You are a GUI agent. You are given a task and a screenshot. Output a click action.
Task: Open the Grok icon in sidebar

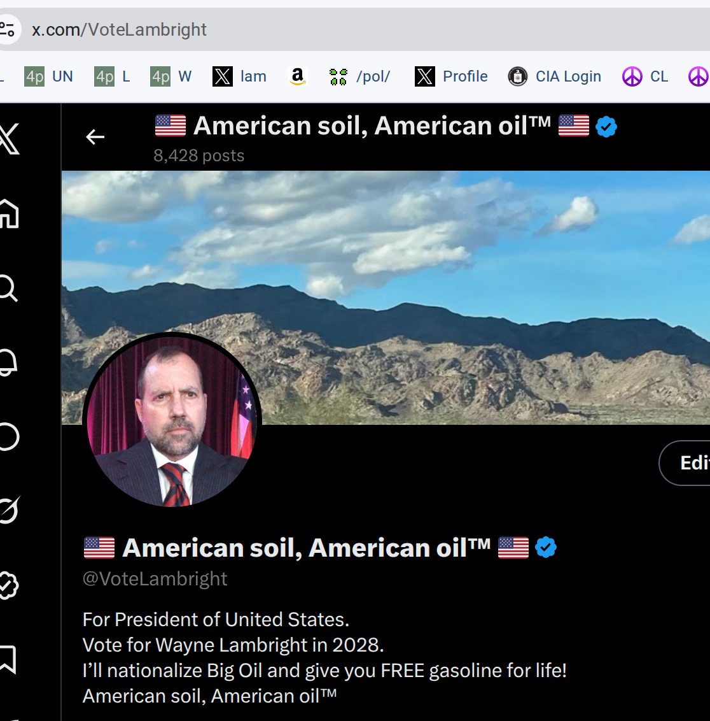(x=9, y=510)
